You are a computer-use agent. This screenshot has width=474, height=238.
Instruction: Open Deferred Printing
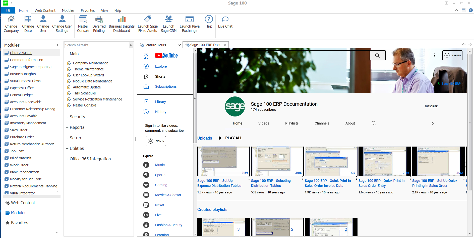(99, 24)
